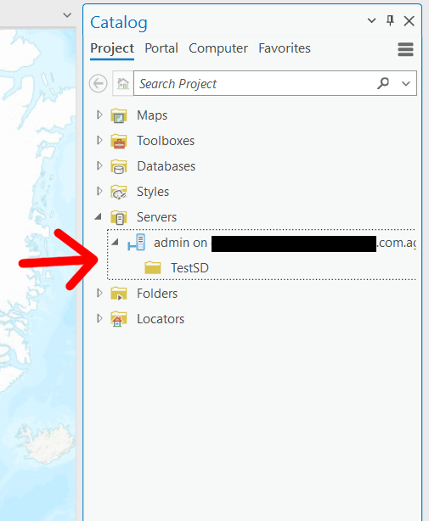Image resolution: width=429 pixels, height=521 pixels.
Task: Select the Maps label
Action: [x=152, y=115]
